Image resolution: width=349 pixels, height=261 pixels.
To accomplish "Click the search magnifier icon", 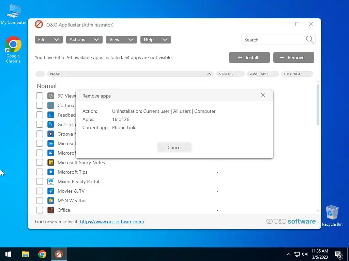I will click(309, 40).
